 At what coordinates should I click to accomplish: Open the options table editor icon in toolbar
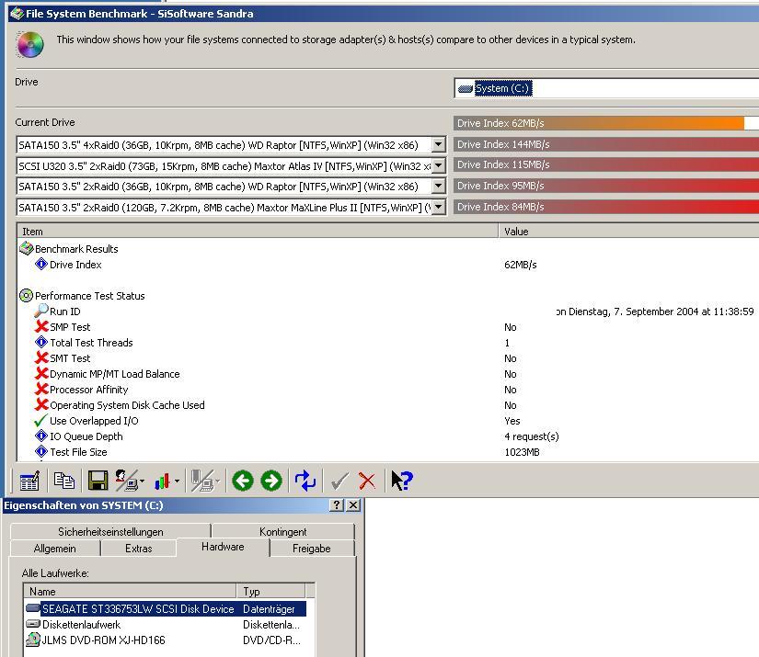coord(29,481)
